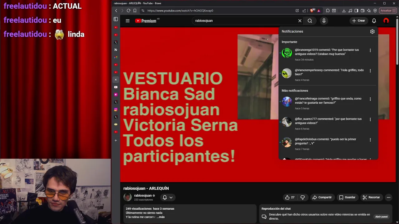Dislike the ARLEQUÍN video
Screen dimensions: 399x224
tap(303, 197)
